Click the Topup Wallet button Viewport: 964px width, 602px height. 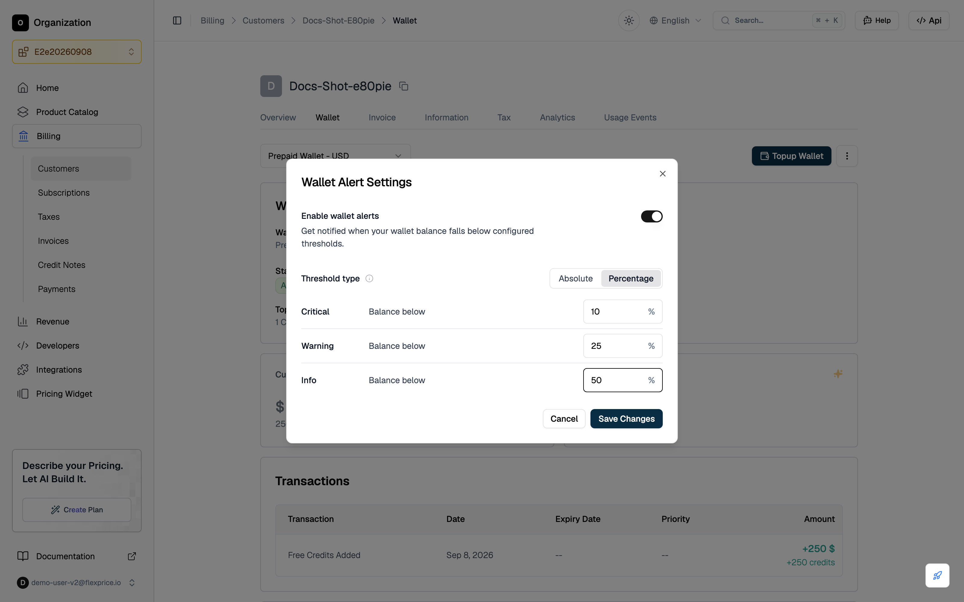coord(791,156)
